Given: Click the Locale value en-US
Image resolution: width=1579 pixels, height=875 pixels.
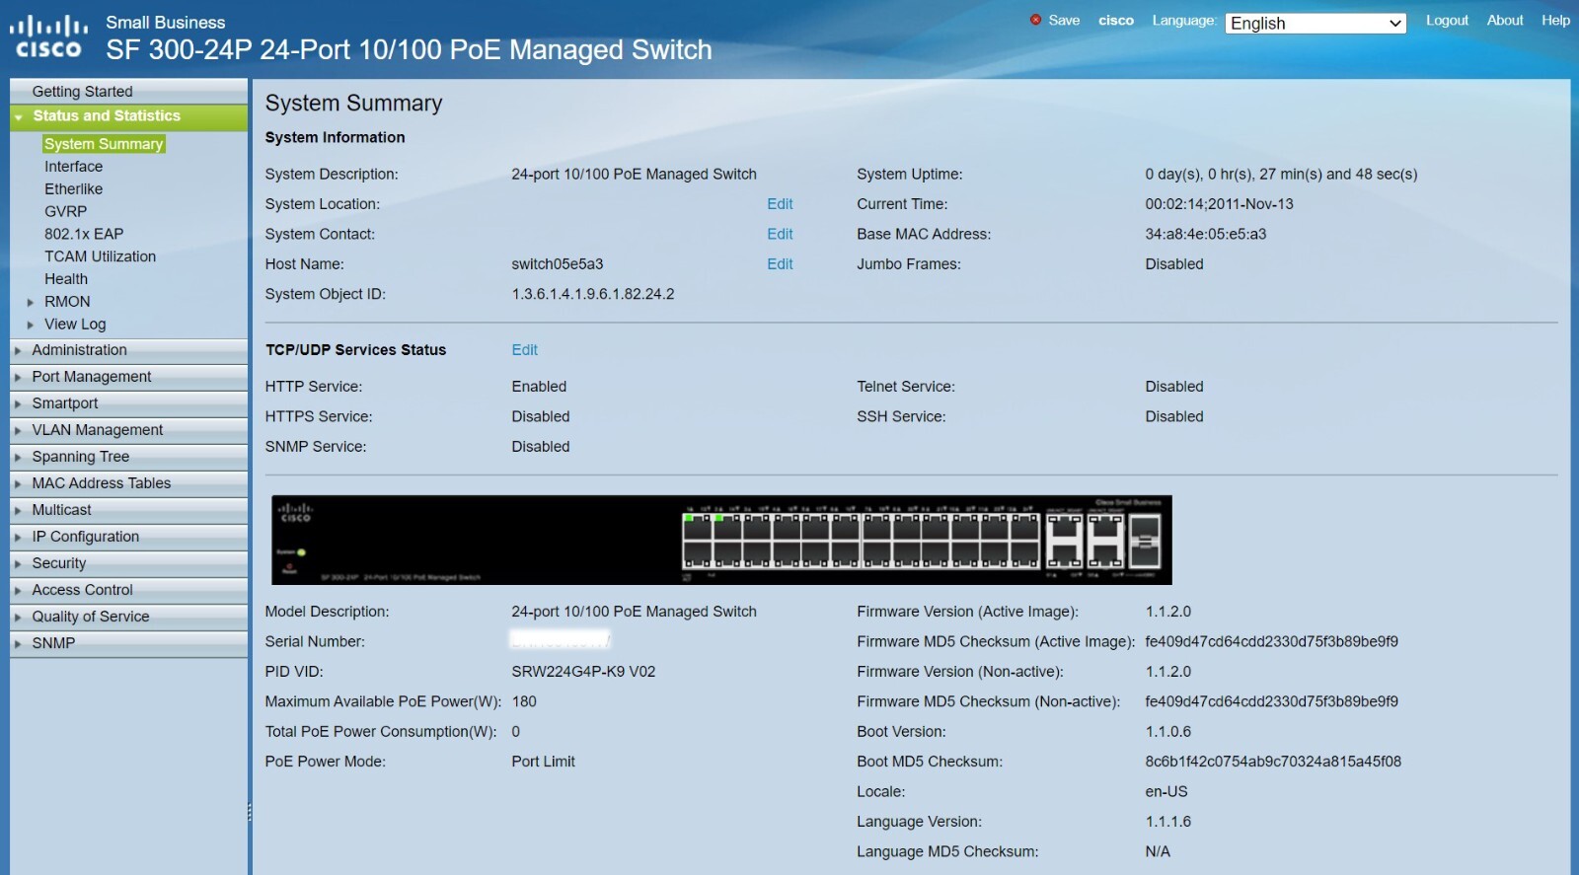Looking at the screenshot, I should coord(1166,792).
